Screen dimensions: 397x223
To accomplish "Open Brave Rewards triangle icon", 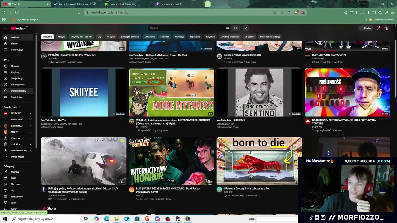I will coord(303,12).
